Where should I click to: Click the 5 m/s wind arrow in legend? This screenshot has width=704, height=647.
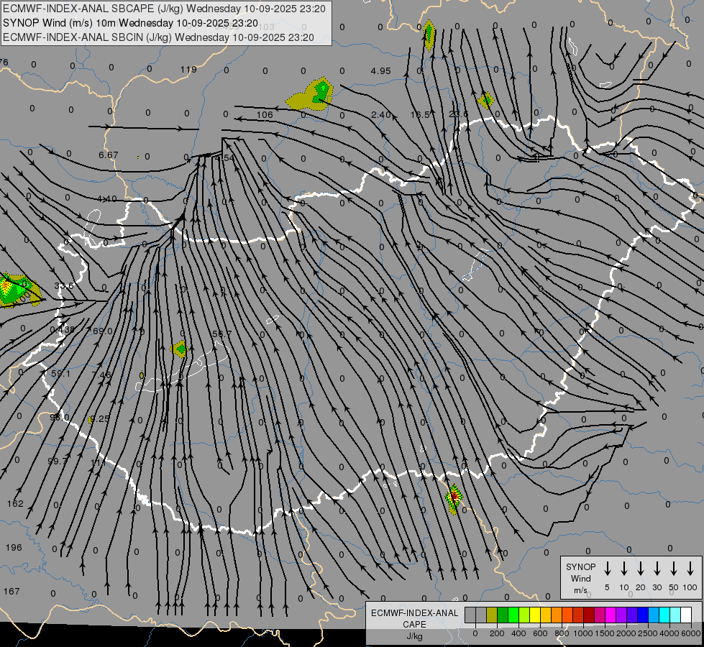click(x=608, y=569)
